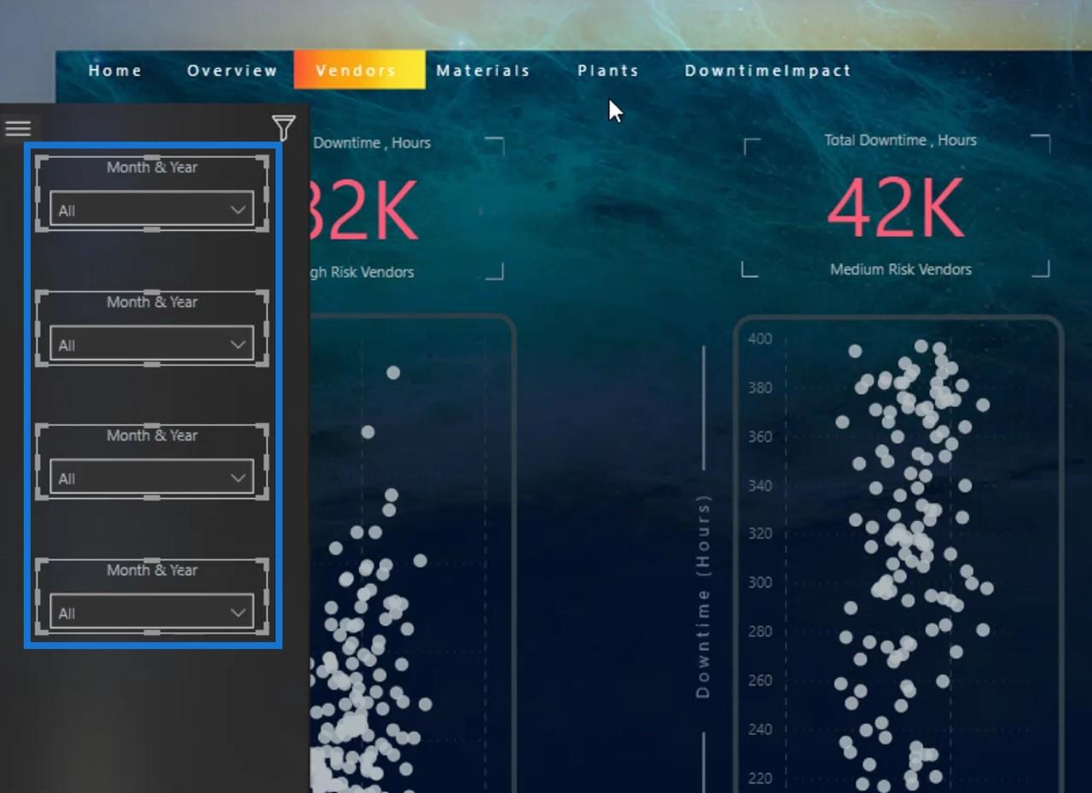
Task: Open the Materials tab
Action: coord(483,71)
